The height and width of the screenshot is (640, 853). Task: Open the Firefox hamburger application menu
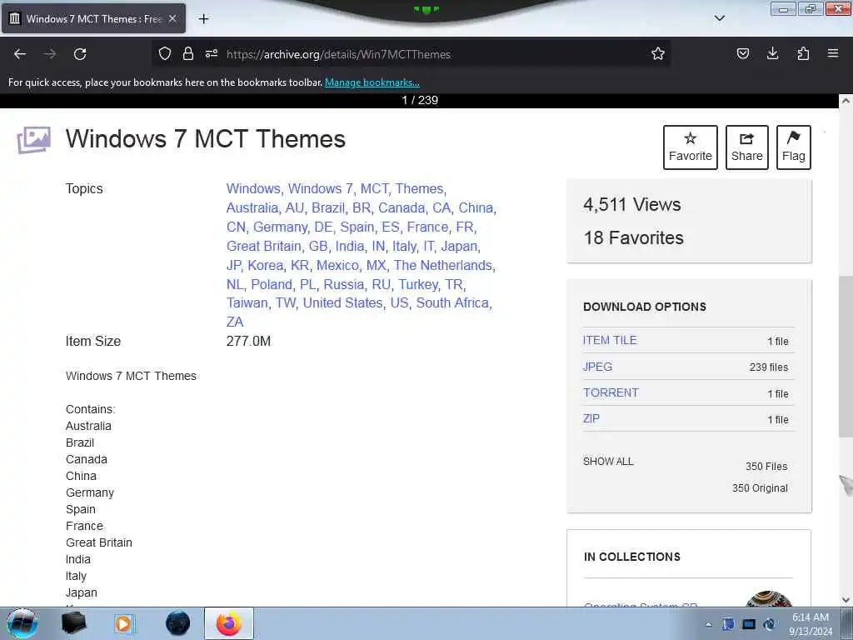tap(833, 53)
